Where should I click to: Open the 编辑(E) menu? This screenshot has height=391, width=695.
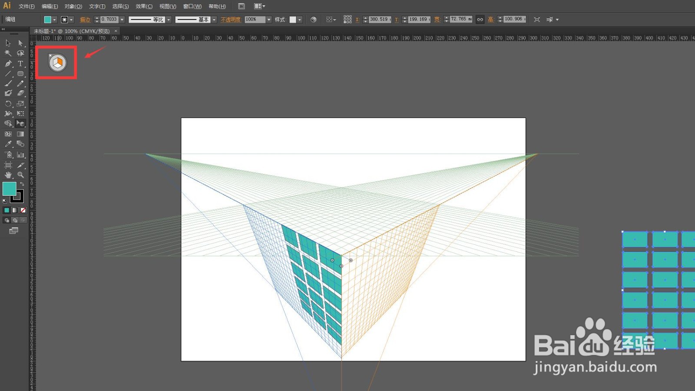coord(50,7)
